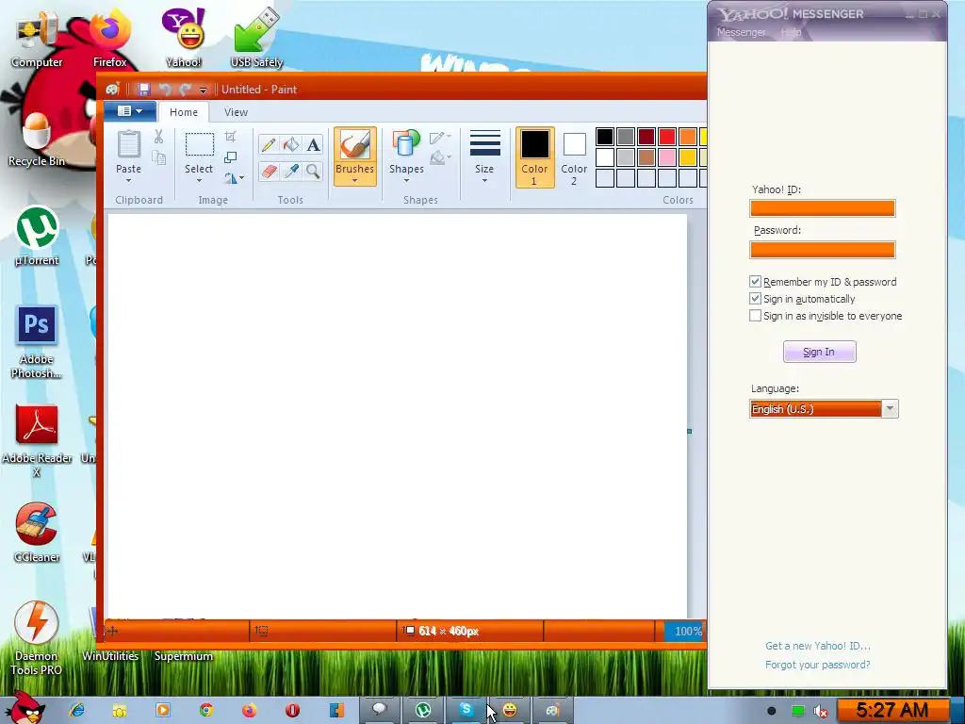Open the Adobe Photoshop desktop icon
Viewport: 965px width, 724px height.
37,341
